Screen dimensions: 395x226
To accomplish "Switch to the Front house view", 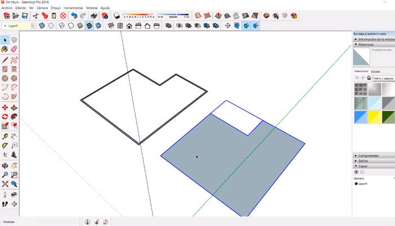I will [129, 26].
